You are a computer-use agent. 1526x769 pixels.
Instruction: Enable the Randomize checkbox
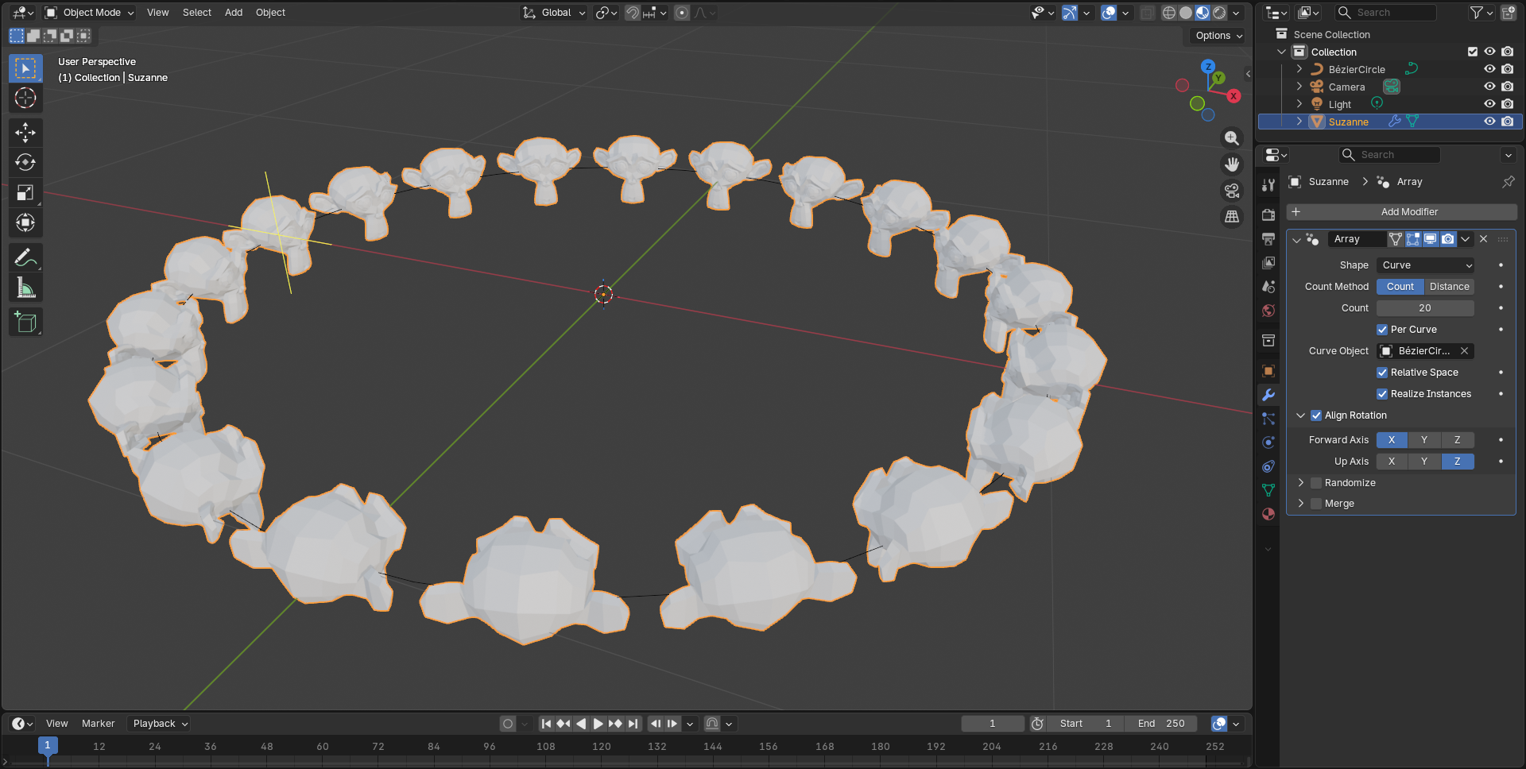point(1316,483)
